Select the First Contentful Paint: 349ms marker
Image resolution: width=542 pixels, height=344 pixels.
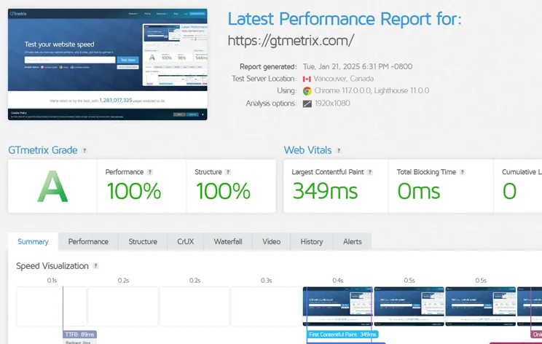(342, 335)
